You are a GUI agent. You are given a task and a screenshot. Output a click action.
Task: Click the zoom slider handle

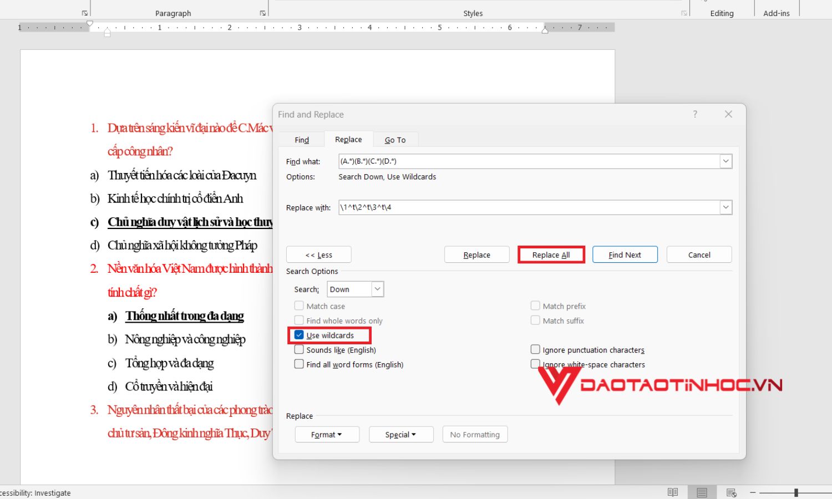796,492
